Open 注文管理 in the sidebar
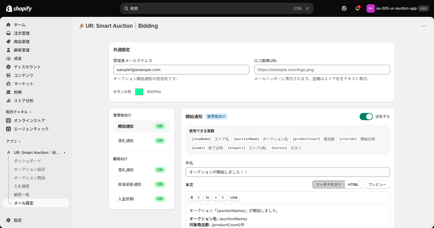This screenshot has width=434, height=228. 36,33
